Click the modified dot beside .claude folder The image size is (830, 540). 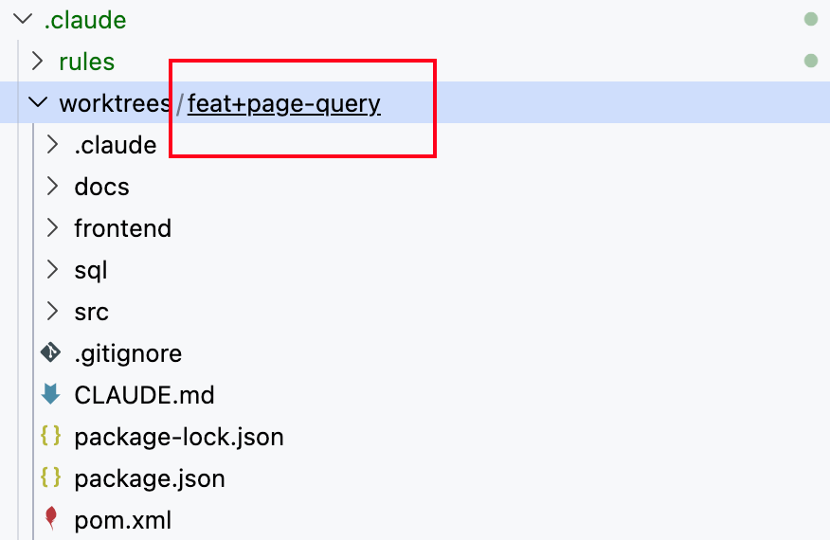click(x=810, y=19)
